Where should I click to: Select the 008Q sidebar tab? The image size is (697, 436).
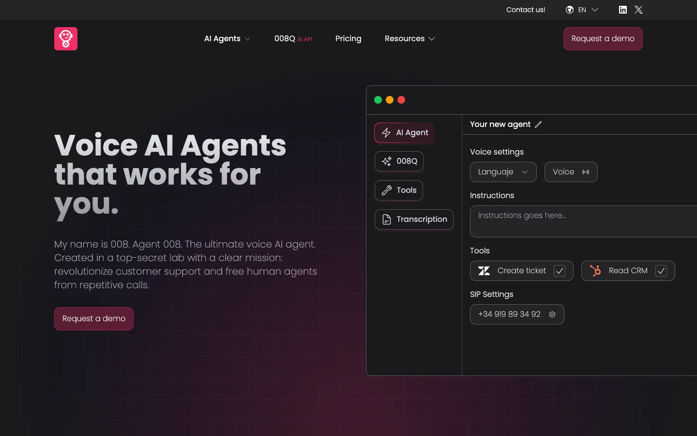pos(399,161)
